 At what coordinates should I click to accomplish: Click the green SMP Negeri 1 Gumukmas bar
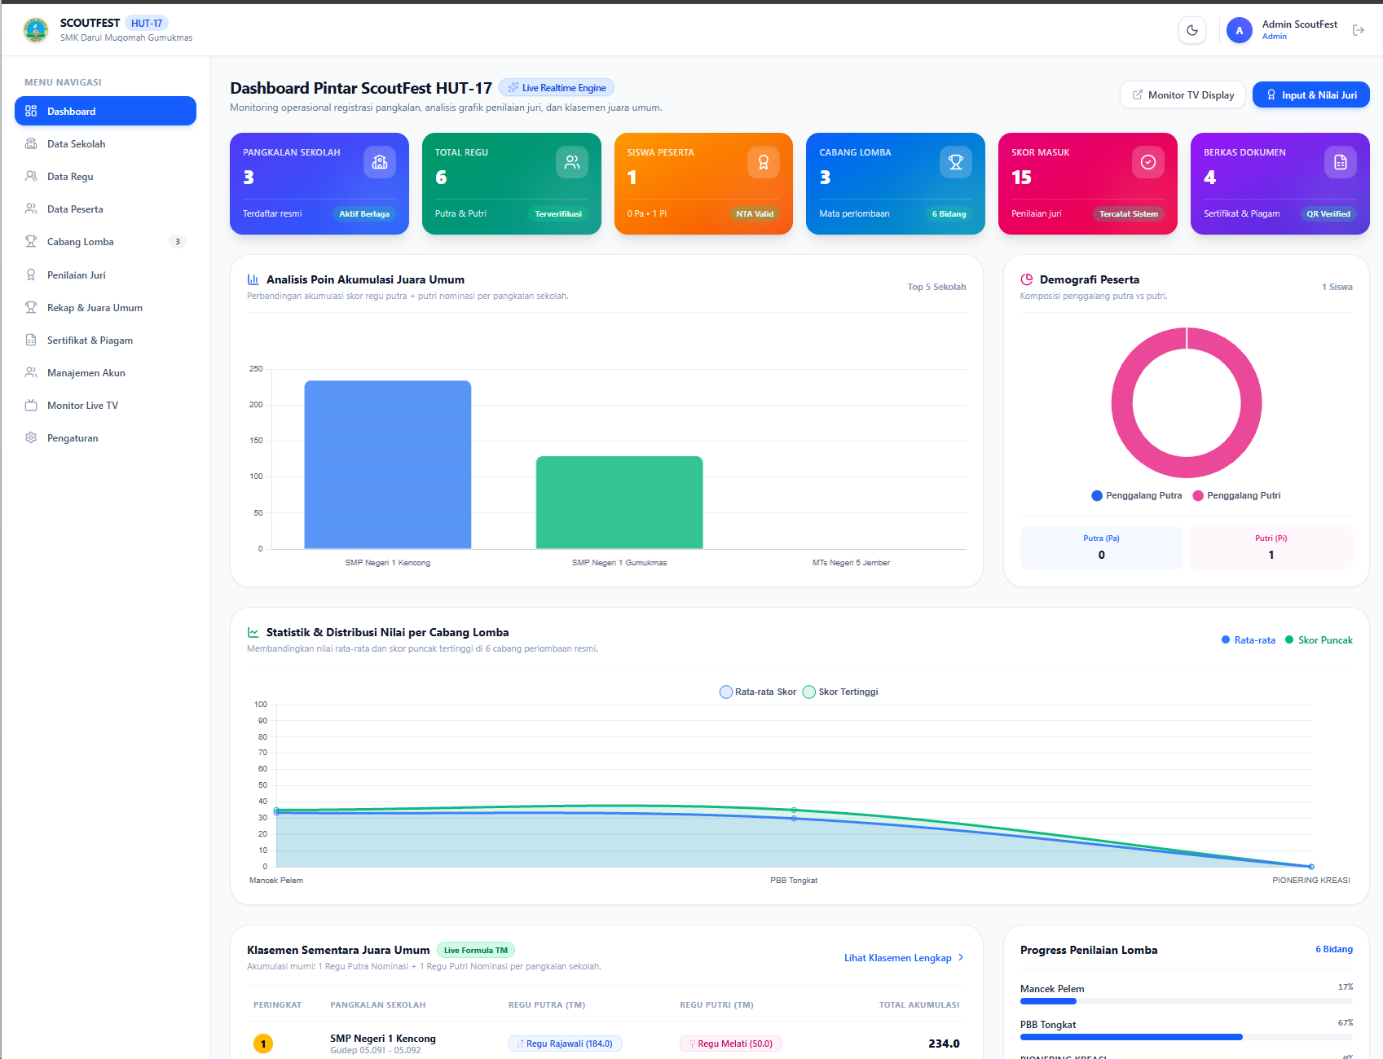tap(619, 503)
